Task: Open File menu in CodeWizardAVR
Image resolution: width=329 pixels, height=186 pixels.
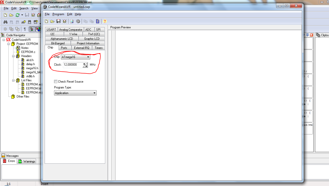Action: [x=47, y=14]
